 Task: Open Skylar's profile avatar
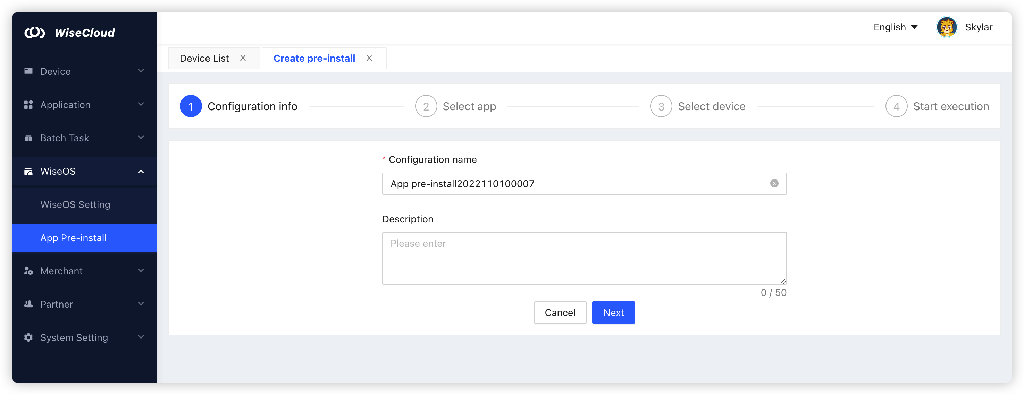[x=947, y=27]
